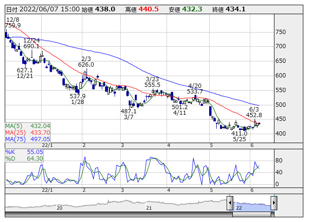Click the right range handle arrow
This screenshot has height=222, width=309.
click(274, 203)
